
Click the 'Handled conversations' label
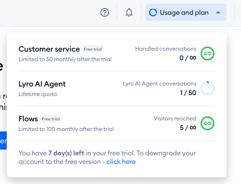(166, 49)
